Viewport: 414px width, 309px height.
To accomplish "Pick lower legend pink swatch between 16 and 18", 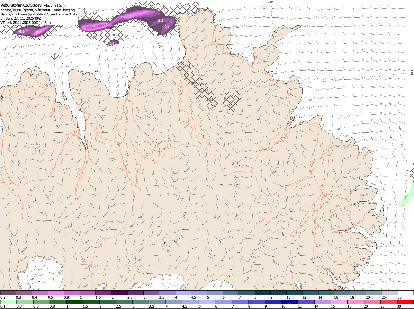I will (339, 302).
